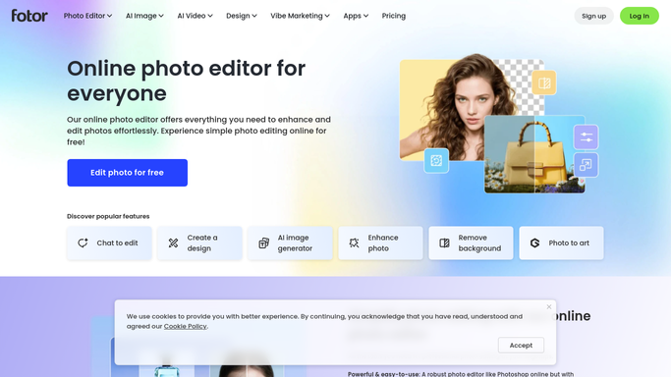Expand the Photo Editor menu chevron
Viewport: 671px width, 377px height.
click(x=110, y=16)
